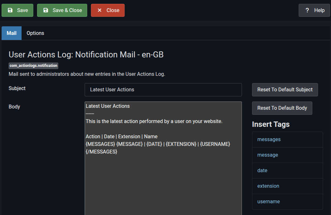This screenshot has width=331, height=215.
Task: Click inside the Subject text field
Action: point(163,90)
